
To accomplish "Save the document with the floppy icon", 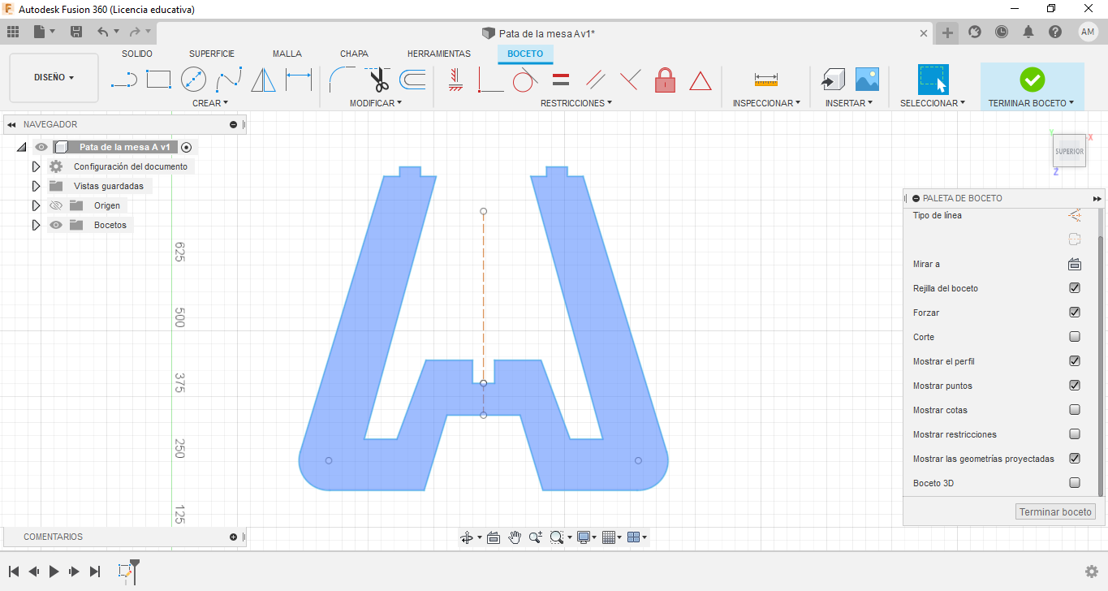I will click(76, 32).
